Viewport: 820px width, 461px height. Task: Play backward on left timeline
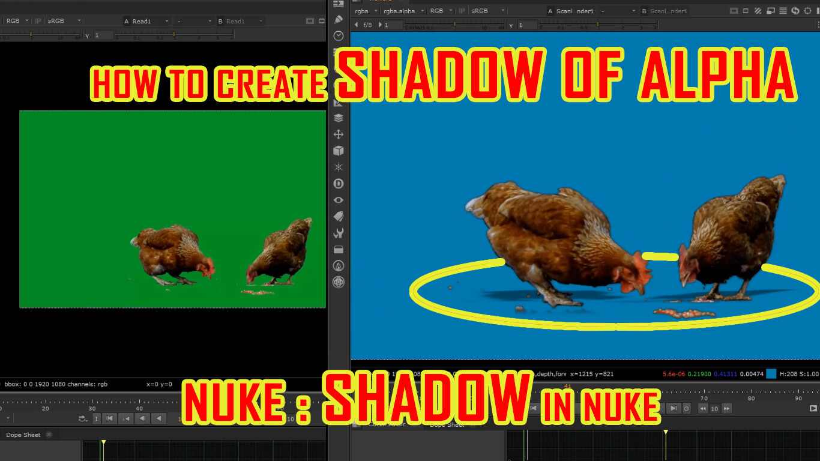(x=158, y=418)
